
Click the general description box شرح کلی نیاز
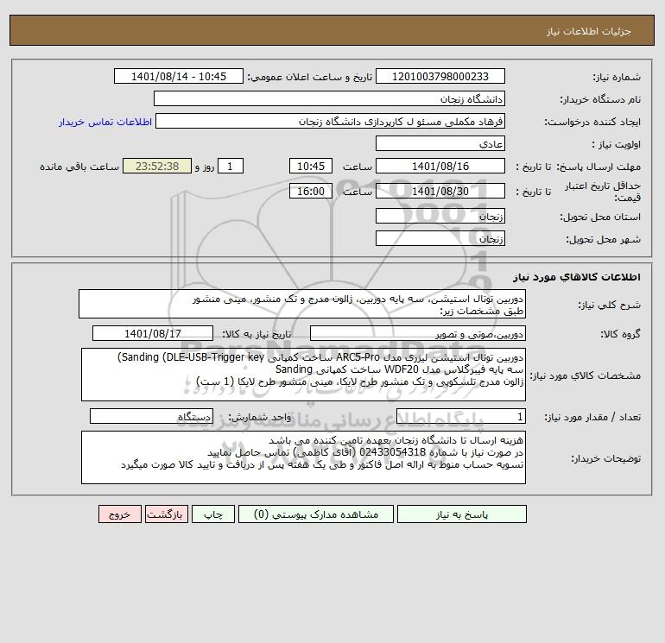pos(302,304)
